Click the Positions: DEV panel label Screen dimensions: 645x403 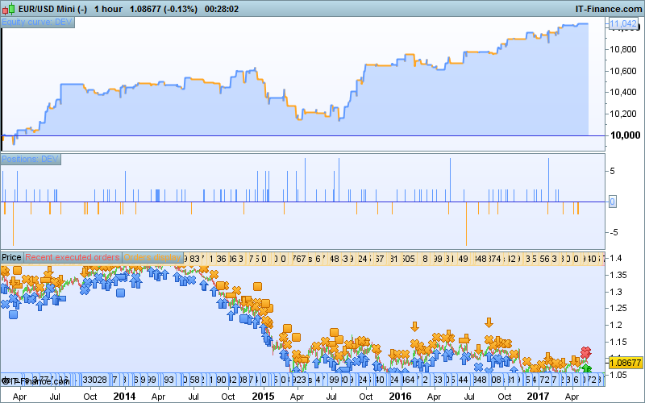[31, 159]
